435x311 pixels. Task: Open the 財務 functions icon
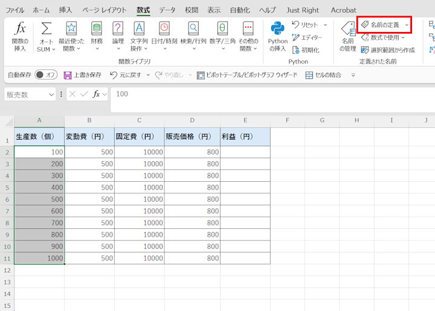(97, 28)
